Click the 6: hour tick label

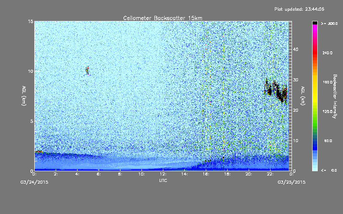(99, 174)
